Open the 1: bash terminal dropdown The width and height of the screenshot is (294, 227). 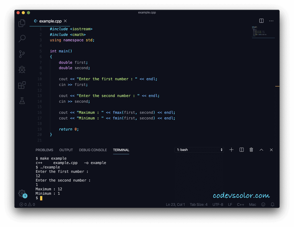click(x=199, y=150)
